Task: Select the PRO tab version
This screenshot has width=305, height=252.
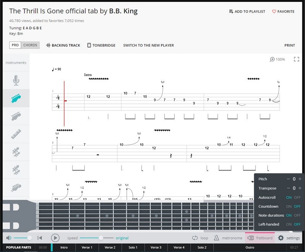Action: pyautogui.click(x=15, y=45)
